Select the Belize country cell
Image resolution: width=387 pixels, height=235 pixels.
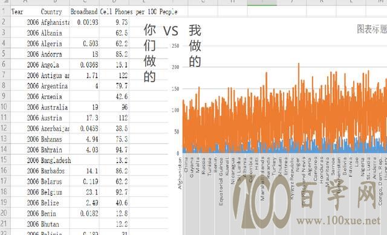click(x=55, y=203)
